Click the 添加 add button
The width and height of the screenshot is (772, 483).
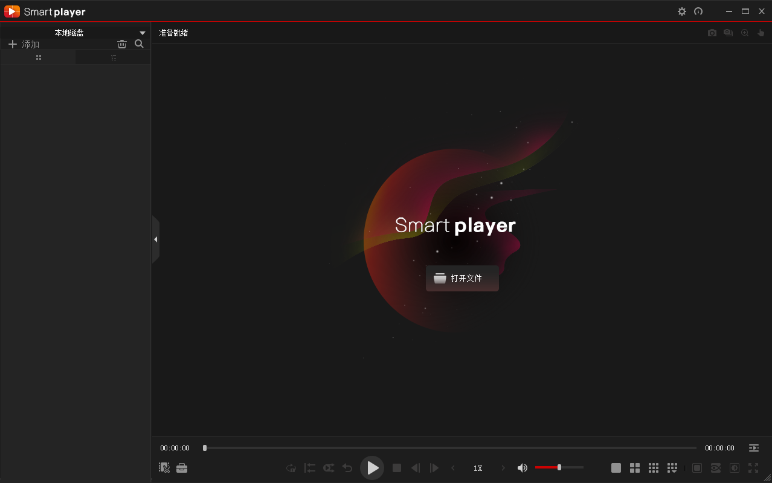click(x=24, y=44)
